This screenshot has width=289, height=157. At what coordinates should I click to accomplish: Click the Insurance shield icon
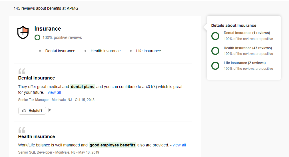23,33
